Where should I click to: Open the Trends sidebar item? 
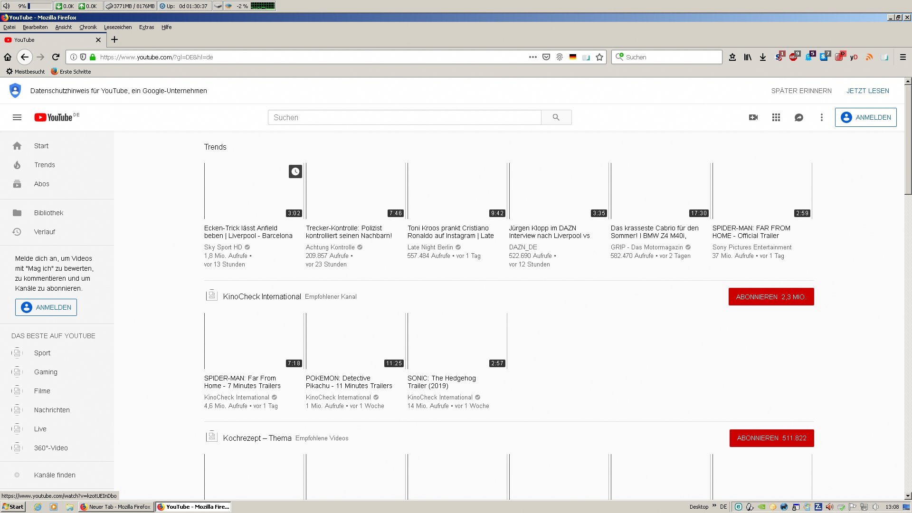click(x=44, y=165)
